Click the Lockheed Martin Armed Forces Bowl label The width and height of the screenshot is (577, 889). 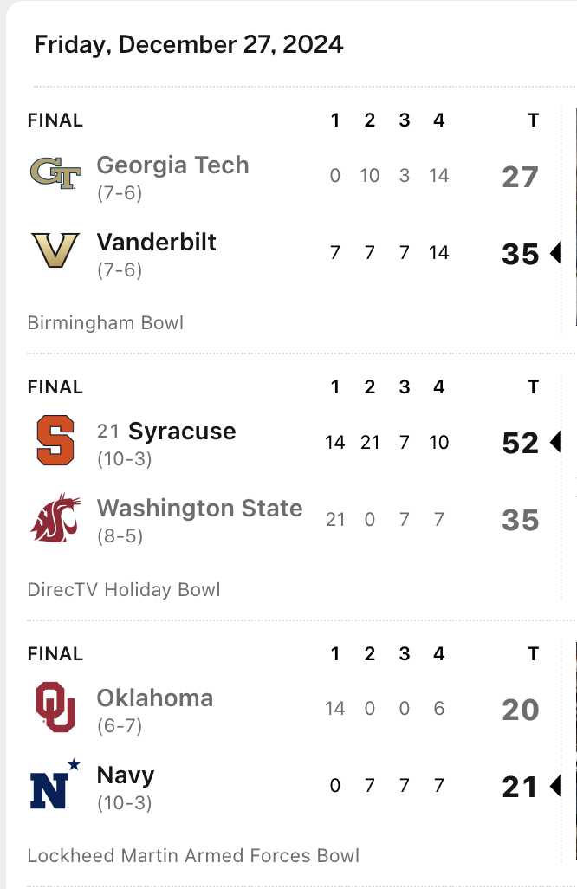[193, 855]
